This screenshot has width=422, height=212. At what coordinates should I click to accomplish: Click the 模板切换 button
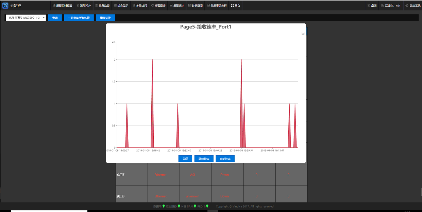pos(105,18)
